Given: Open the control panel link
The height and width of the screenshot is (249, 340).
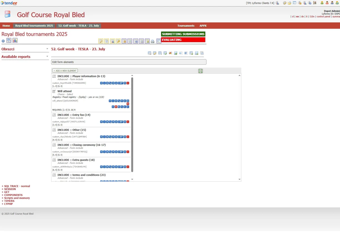Looking at the screenshot, I should click(x=323, y=17).
